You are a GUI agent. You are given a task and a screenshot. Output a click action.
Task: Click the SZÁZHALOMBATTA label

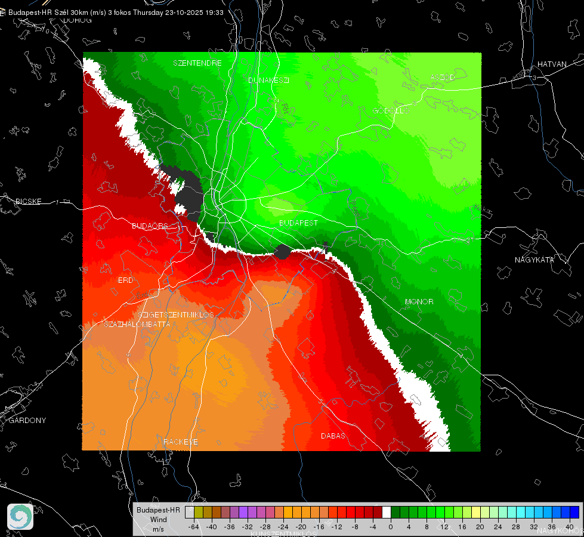137,324
